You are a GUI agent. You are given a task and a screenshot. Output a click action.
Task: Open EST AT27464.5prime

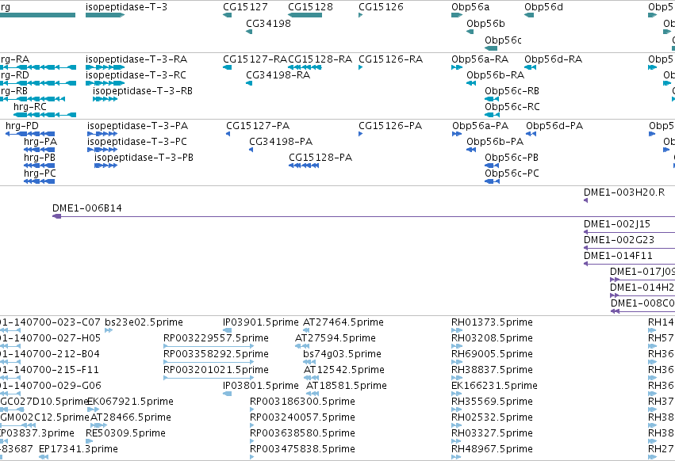click(343, 322)
